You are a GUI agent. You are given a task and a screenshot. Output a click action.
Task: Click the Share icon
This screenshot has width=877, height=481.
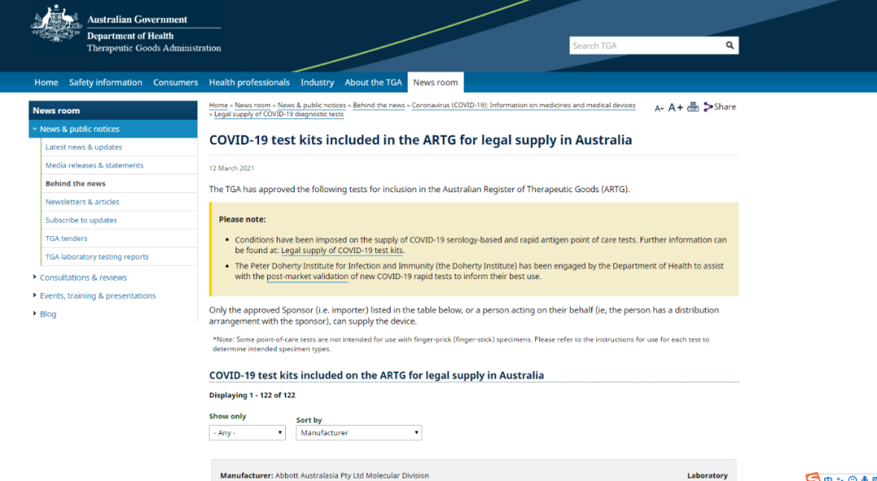point(719,106)
